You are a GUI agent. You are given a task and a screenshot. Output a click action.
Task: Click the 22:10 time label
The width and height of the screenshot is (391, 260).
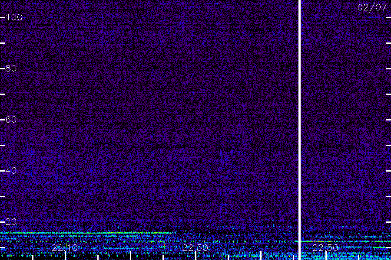coord(65,248)
